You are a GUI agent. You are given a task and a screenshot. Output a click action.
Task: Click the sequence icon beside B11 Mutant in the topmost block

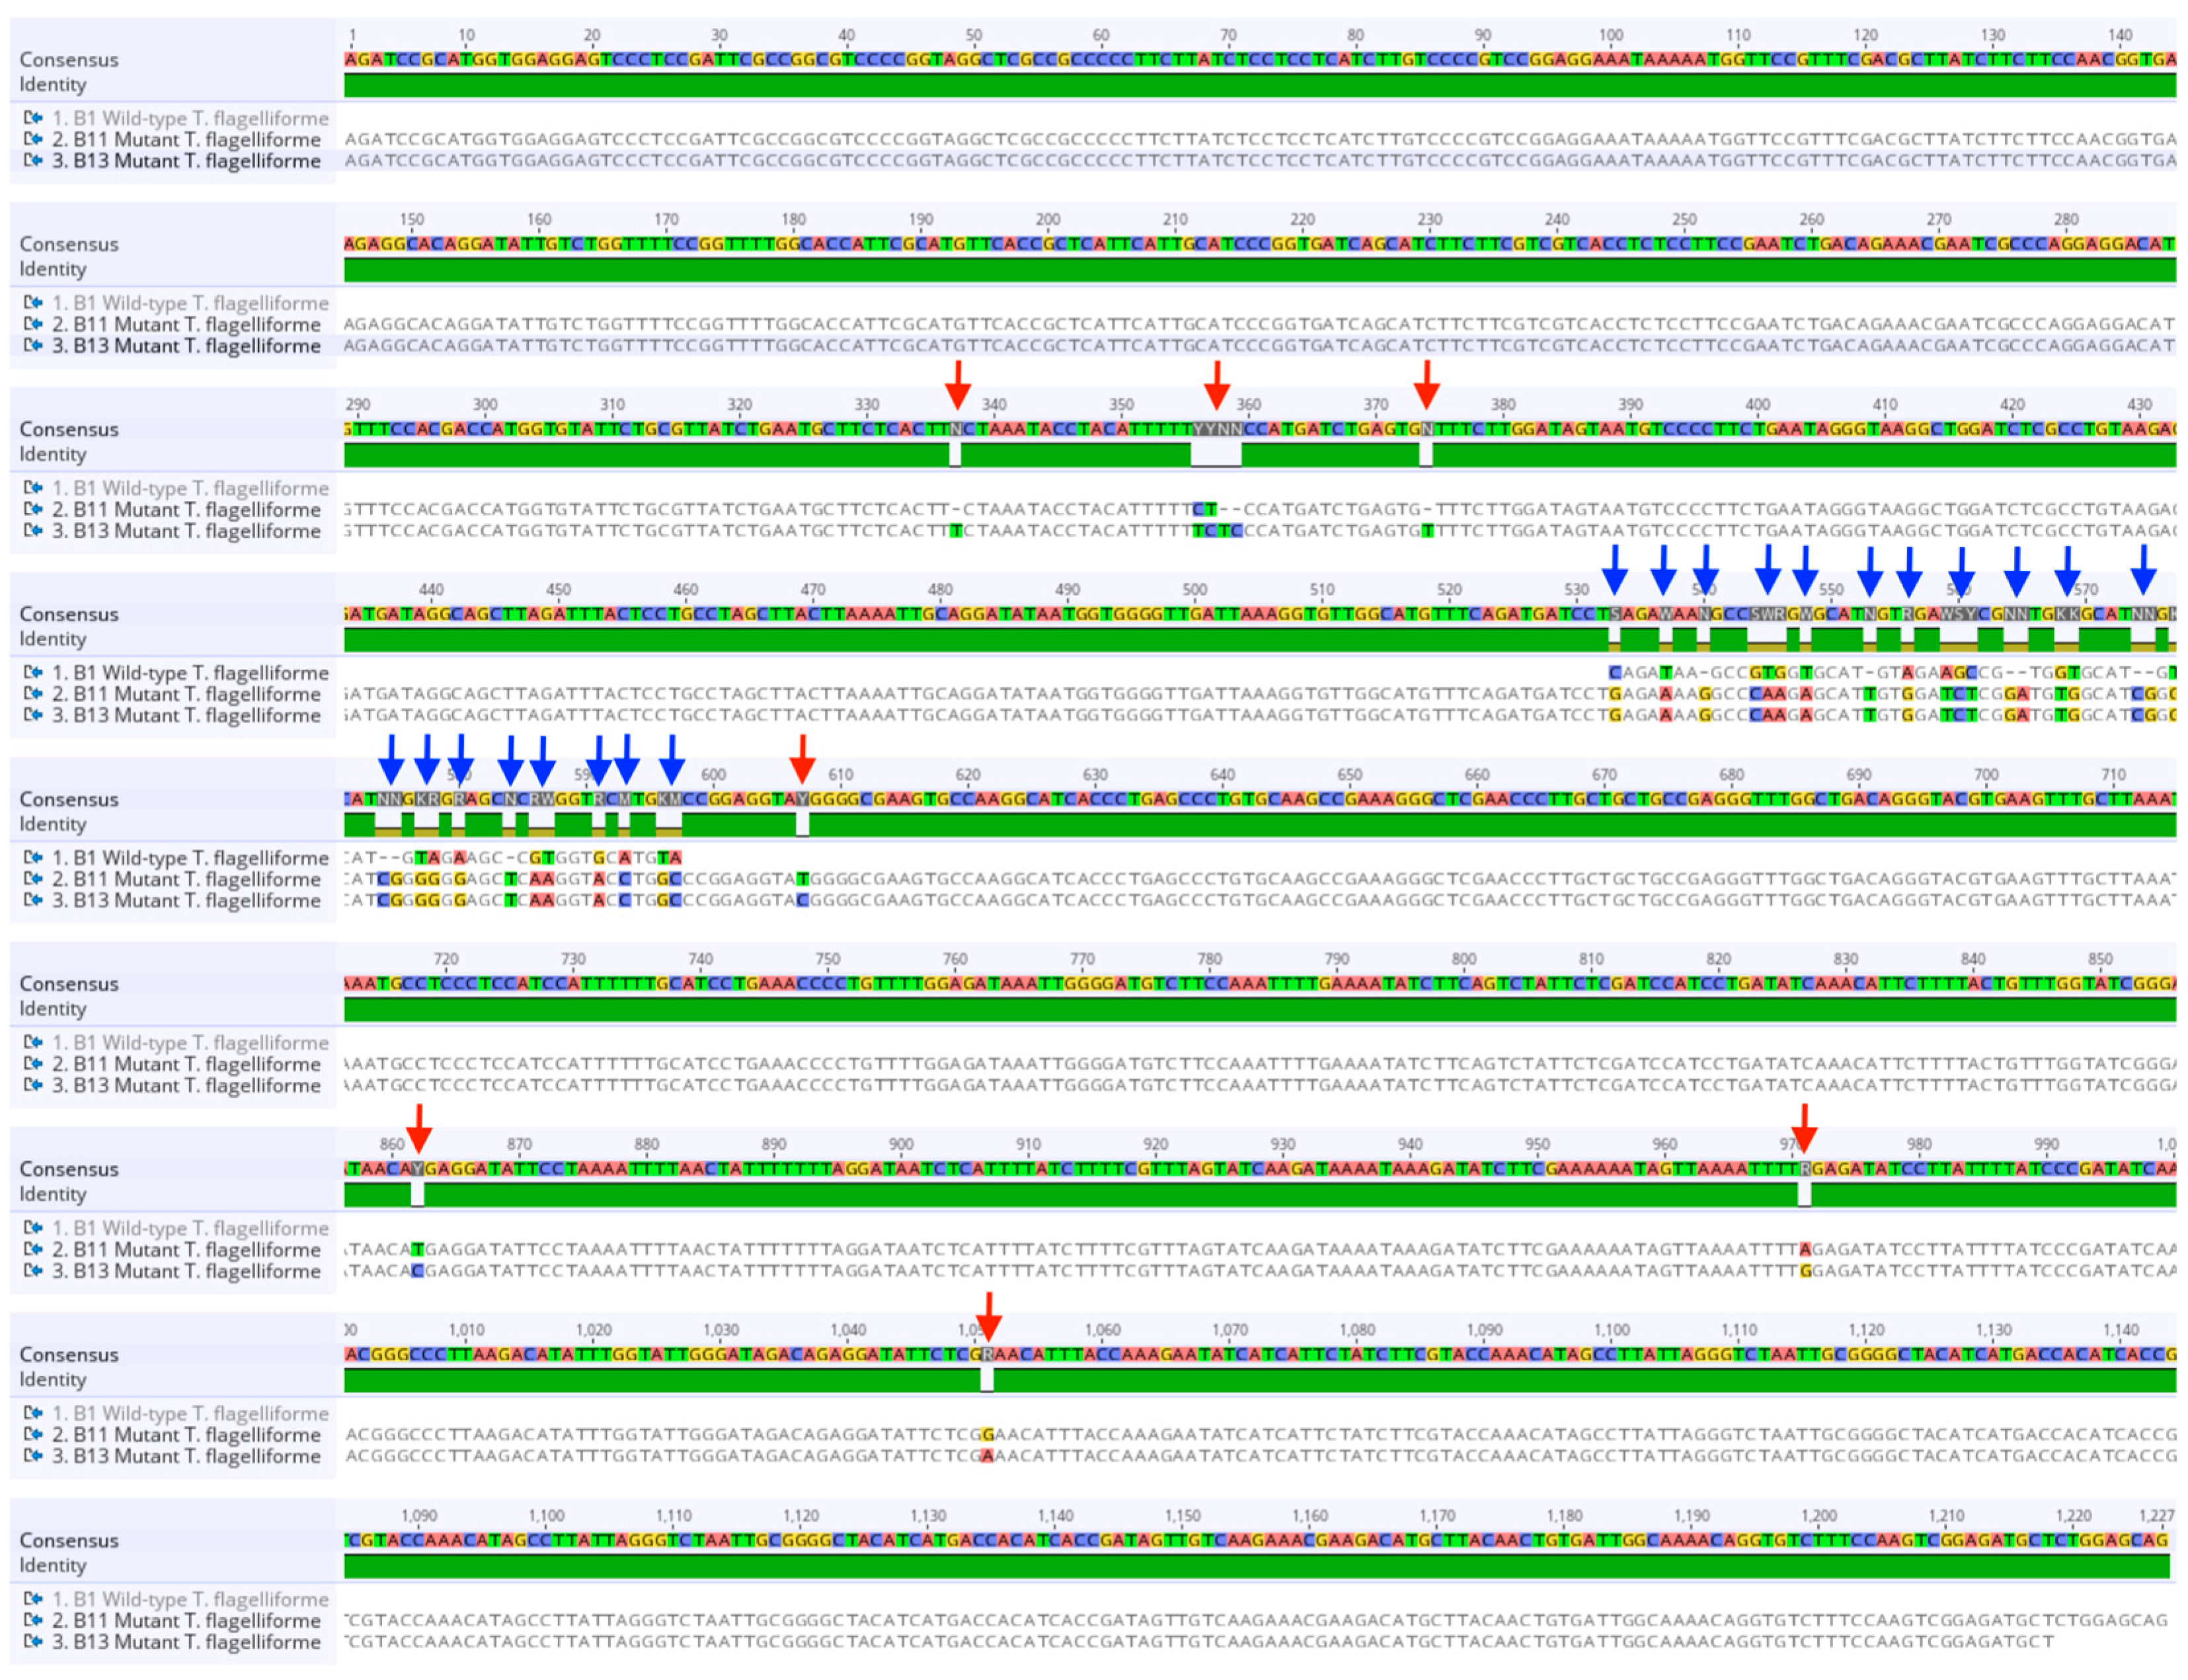point(33,139)
